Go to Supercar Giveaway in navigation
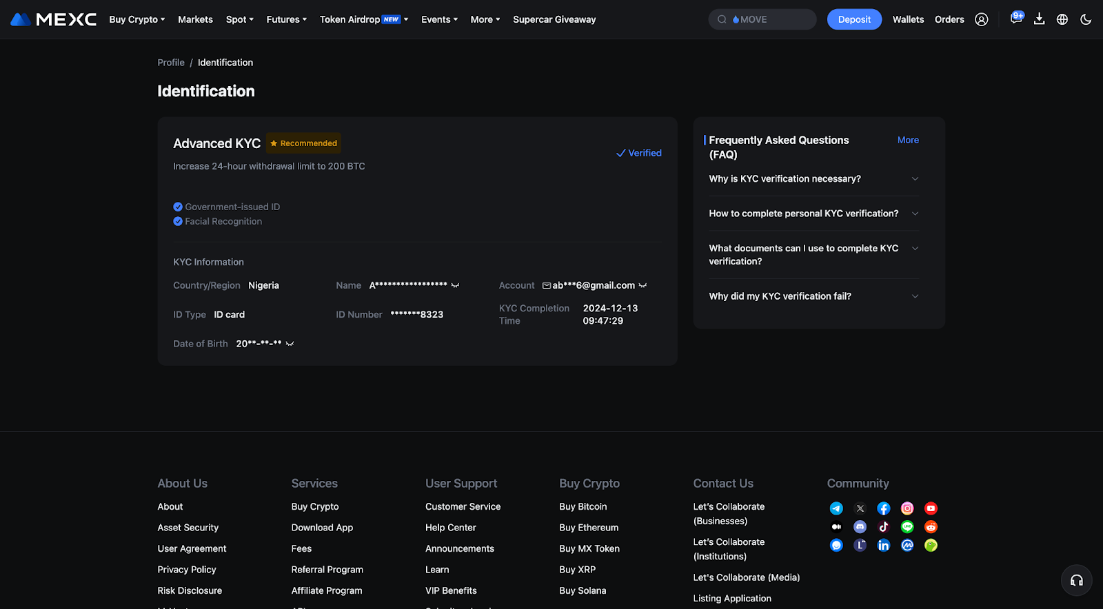Screen dimensions: 1103x609 pos(554,19)
